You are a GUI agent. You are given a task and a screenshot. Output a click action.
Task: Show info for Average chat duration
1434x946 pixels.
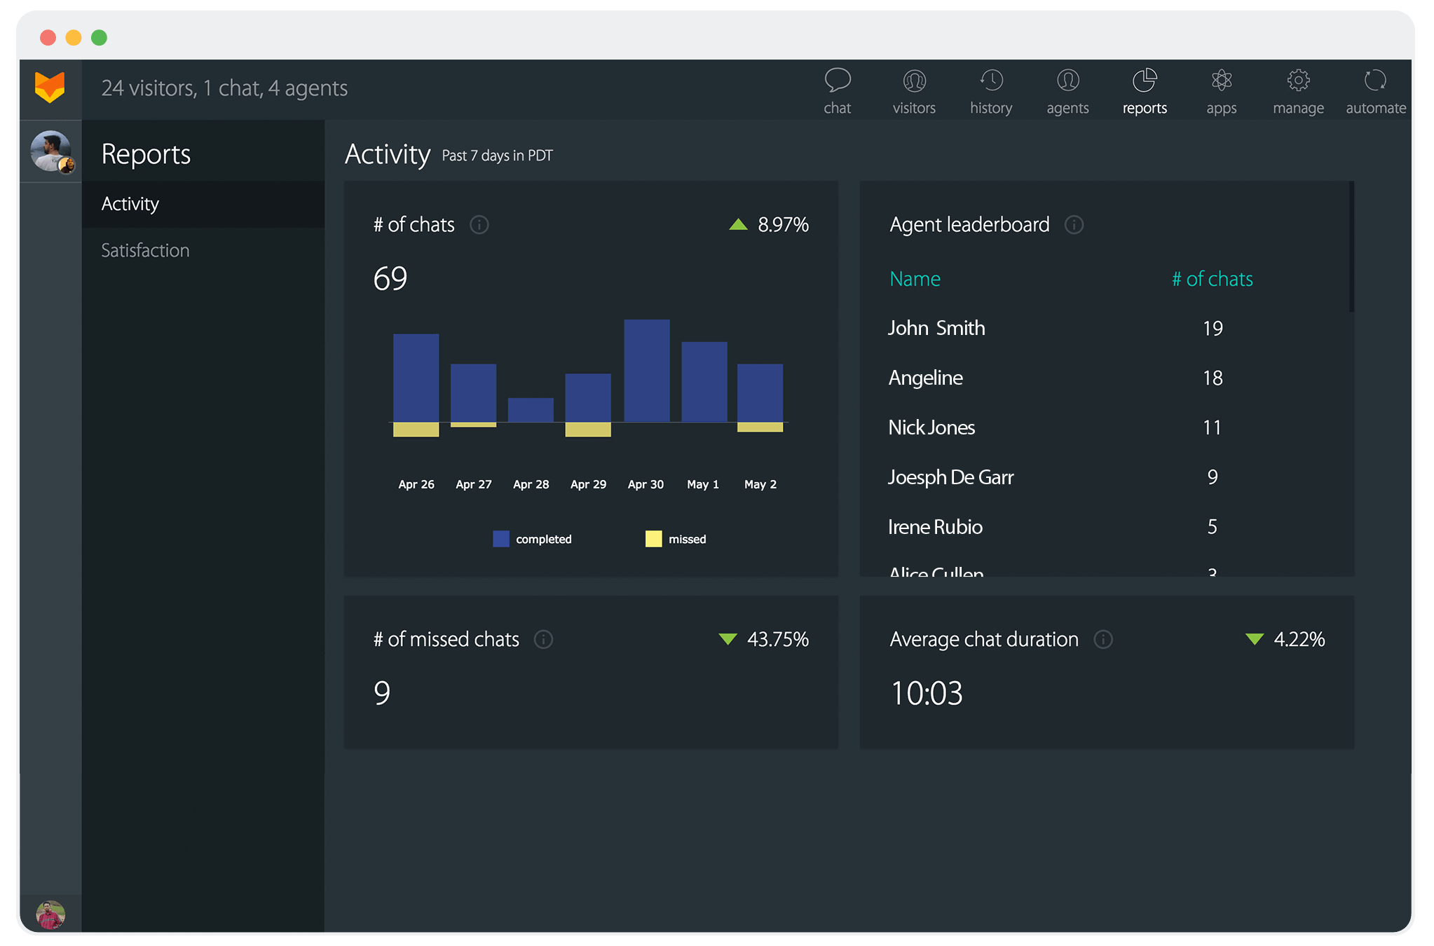pyautogui.click(x=1103, y=639)
